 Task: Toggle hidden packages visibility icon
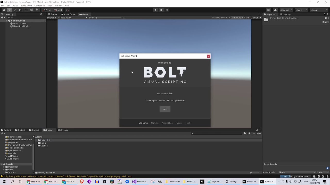259,133
